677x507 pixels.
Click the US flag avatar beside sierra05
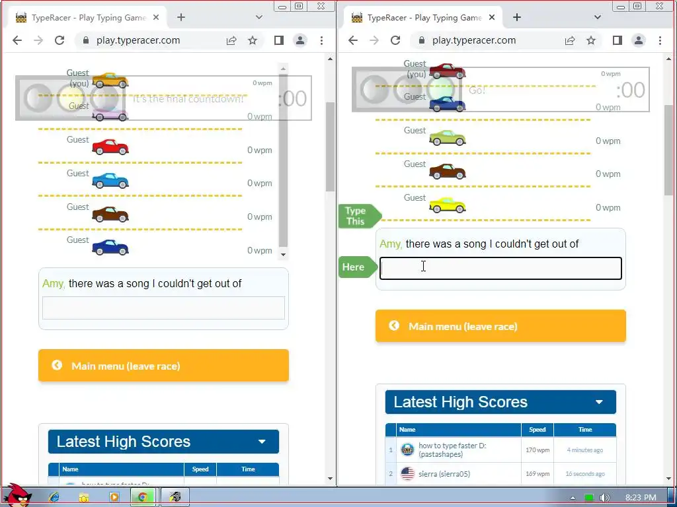(407, 474)
